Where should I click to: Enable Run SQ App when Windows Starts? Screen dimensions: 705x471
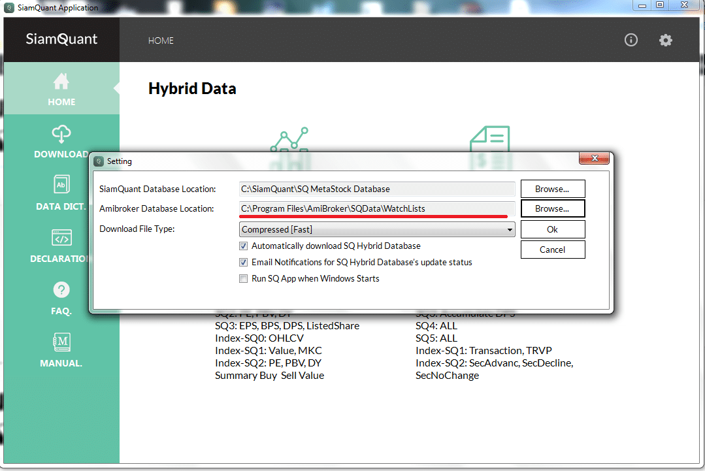(x=244, y=279)
